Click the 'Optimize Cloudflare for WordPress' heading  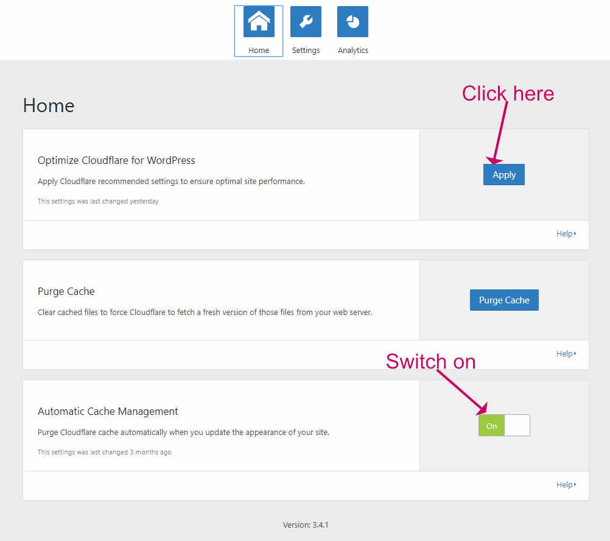[116, 160]
